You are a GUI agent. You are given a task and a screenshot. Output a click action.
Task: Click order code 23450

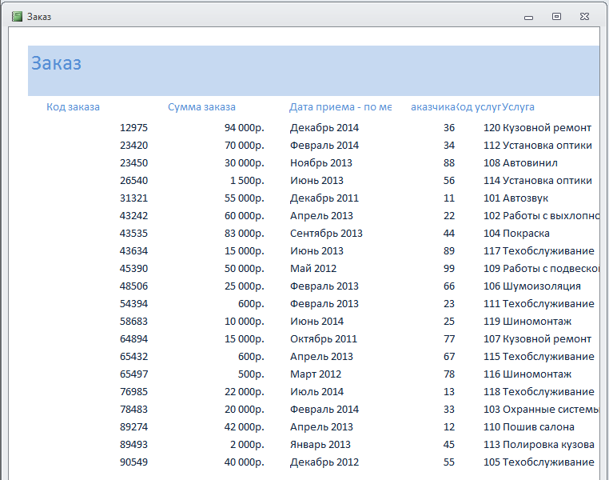[133, 163]
